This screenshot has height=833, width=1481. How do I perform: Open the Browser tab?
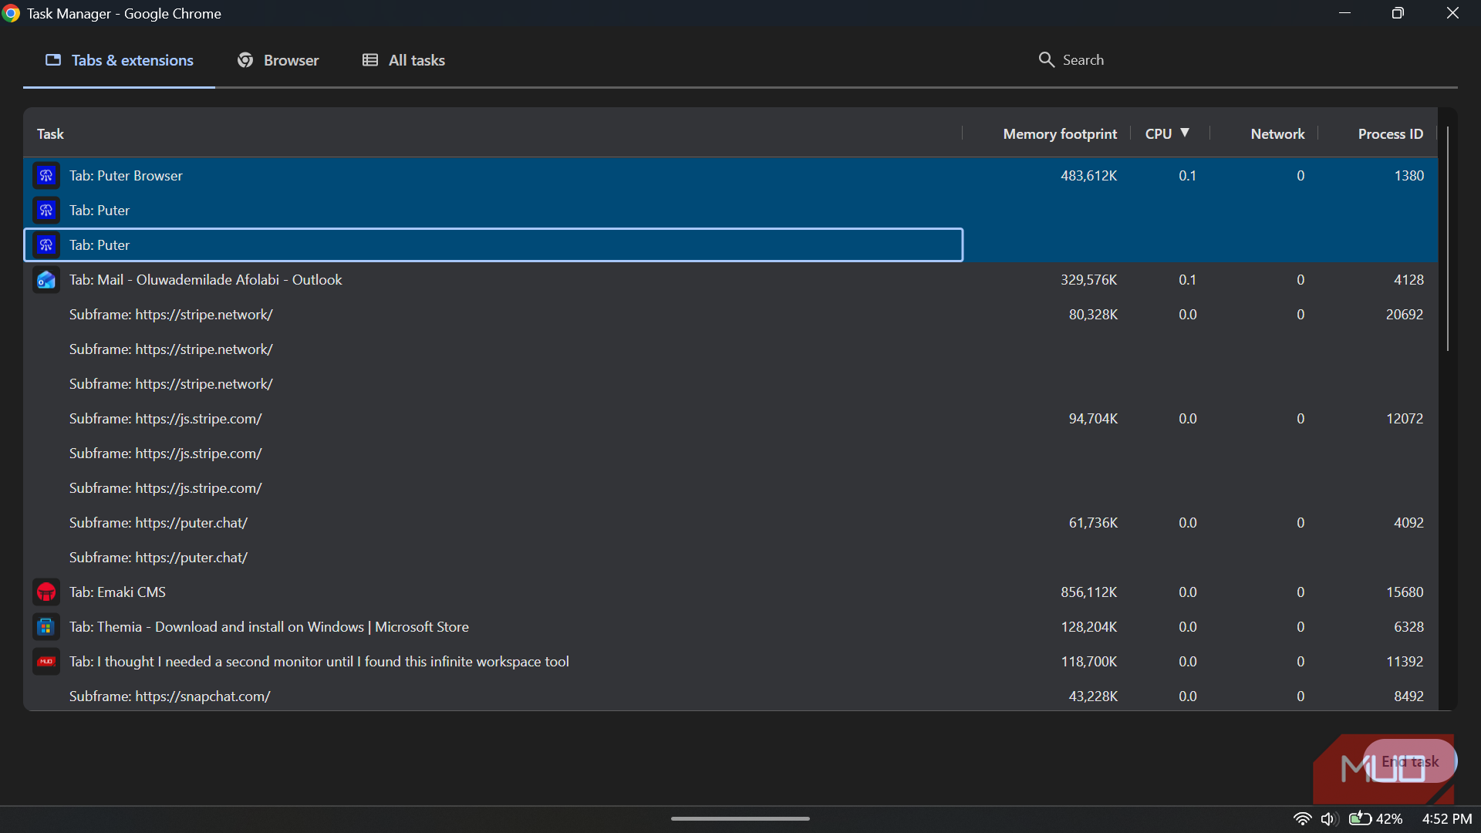click(278, 60)
